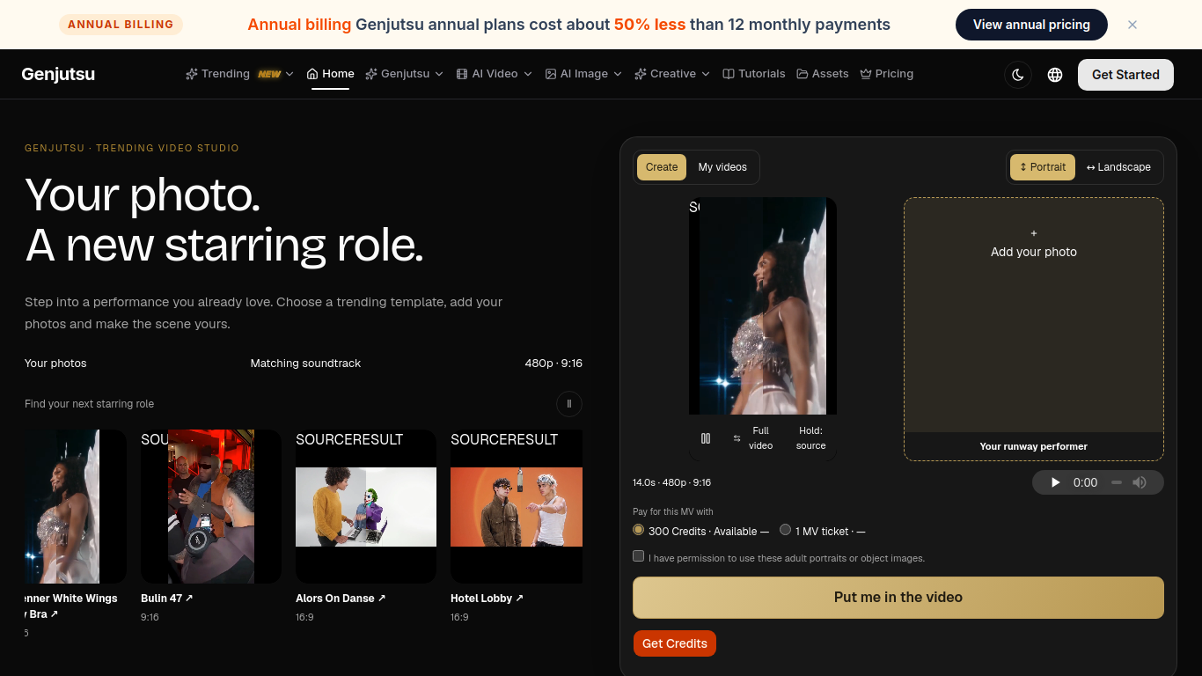
Task: Switch to the My videos tab
Action: 722,167
